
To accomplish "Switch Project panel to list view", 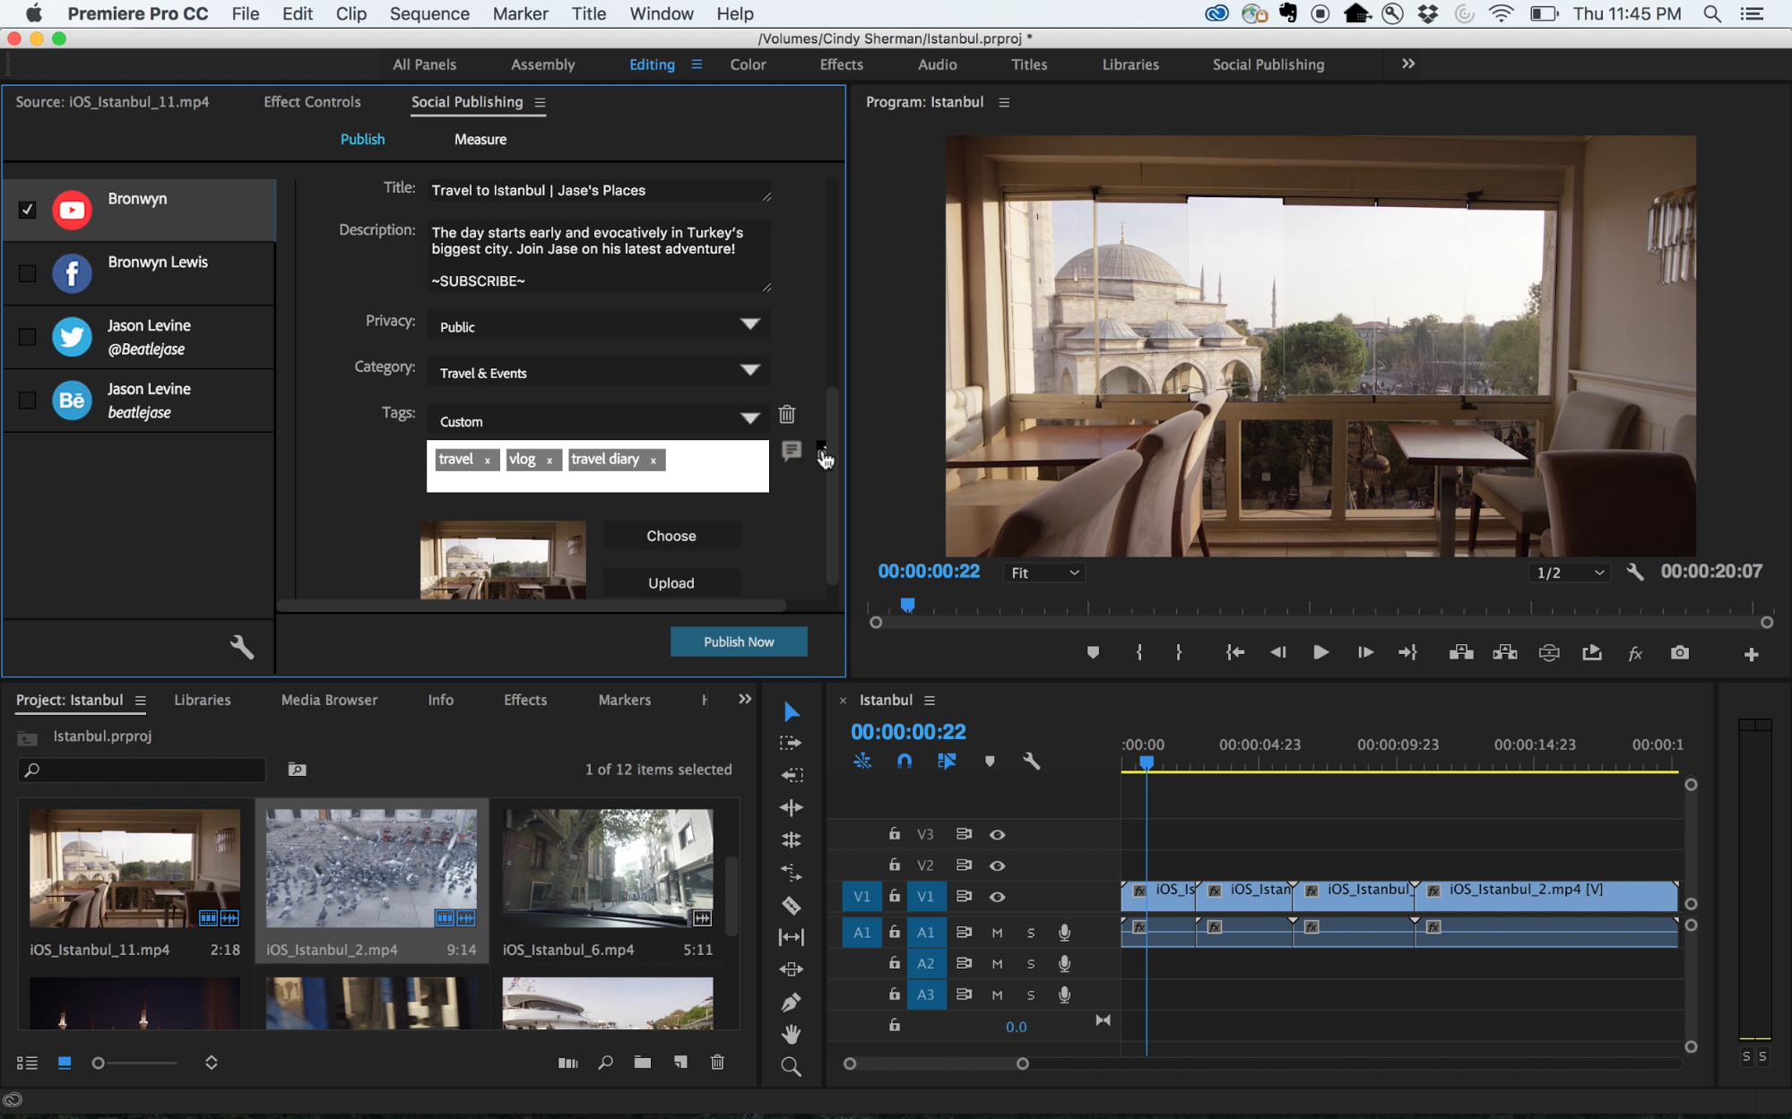I will click(27, 1063).
